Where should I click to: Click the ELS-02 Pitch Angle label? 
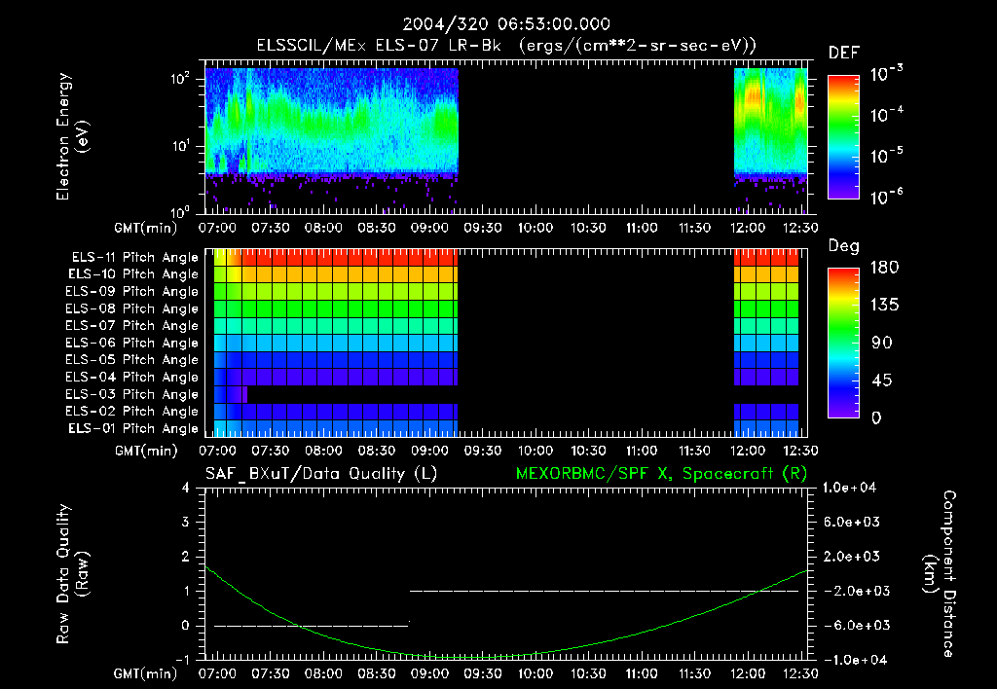click(x=132, y=412)
